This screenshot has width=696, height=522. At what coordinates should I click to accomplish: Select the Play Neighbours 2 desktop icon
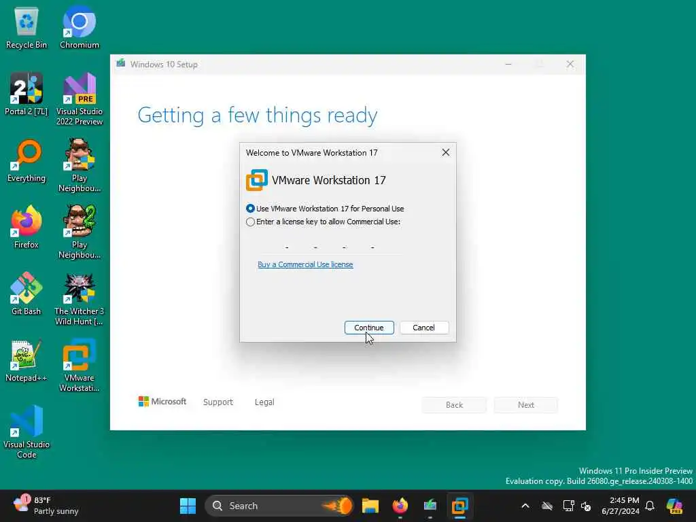80,232
